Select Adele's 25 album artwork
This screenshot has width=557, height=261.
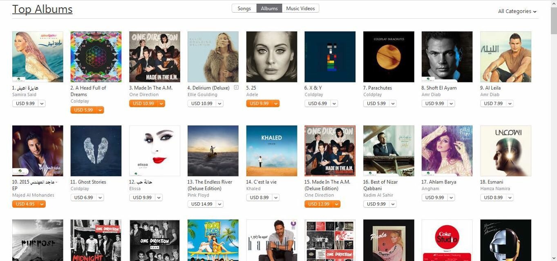pyautogui.click(x=272, y=57)
